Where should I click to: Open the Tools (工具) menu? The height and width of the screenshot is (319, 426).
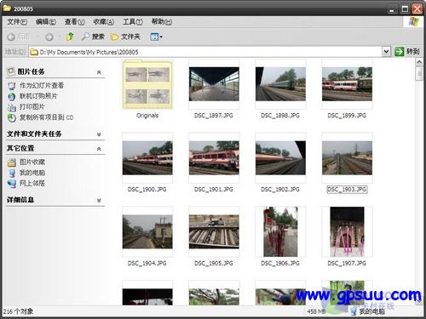click(x=133, y=22)
